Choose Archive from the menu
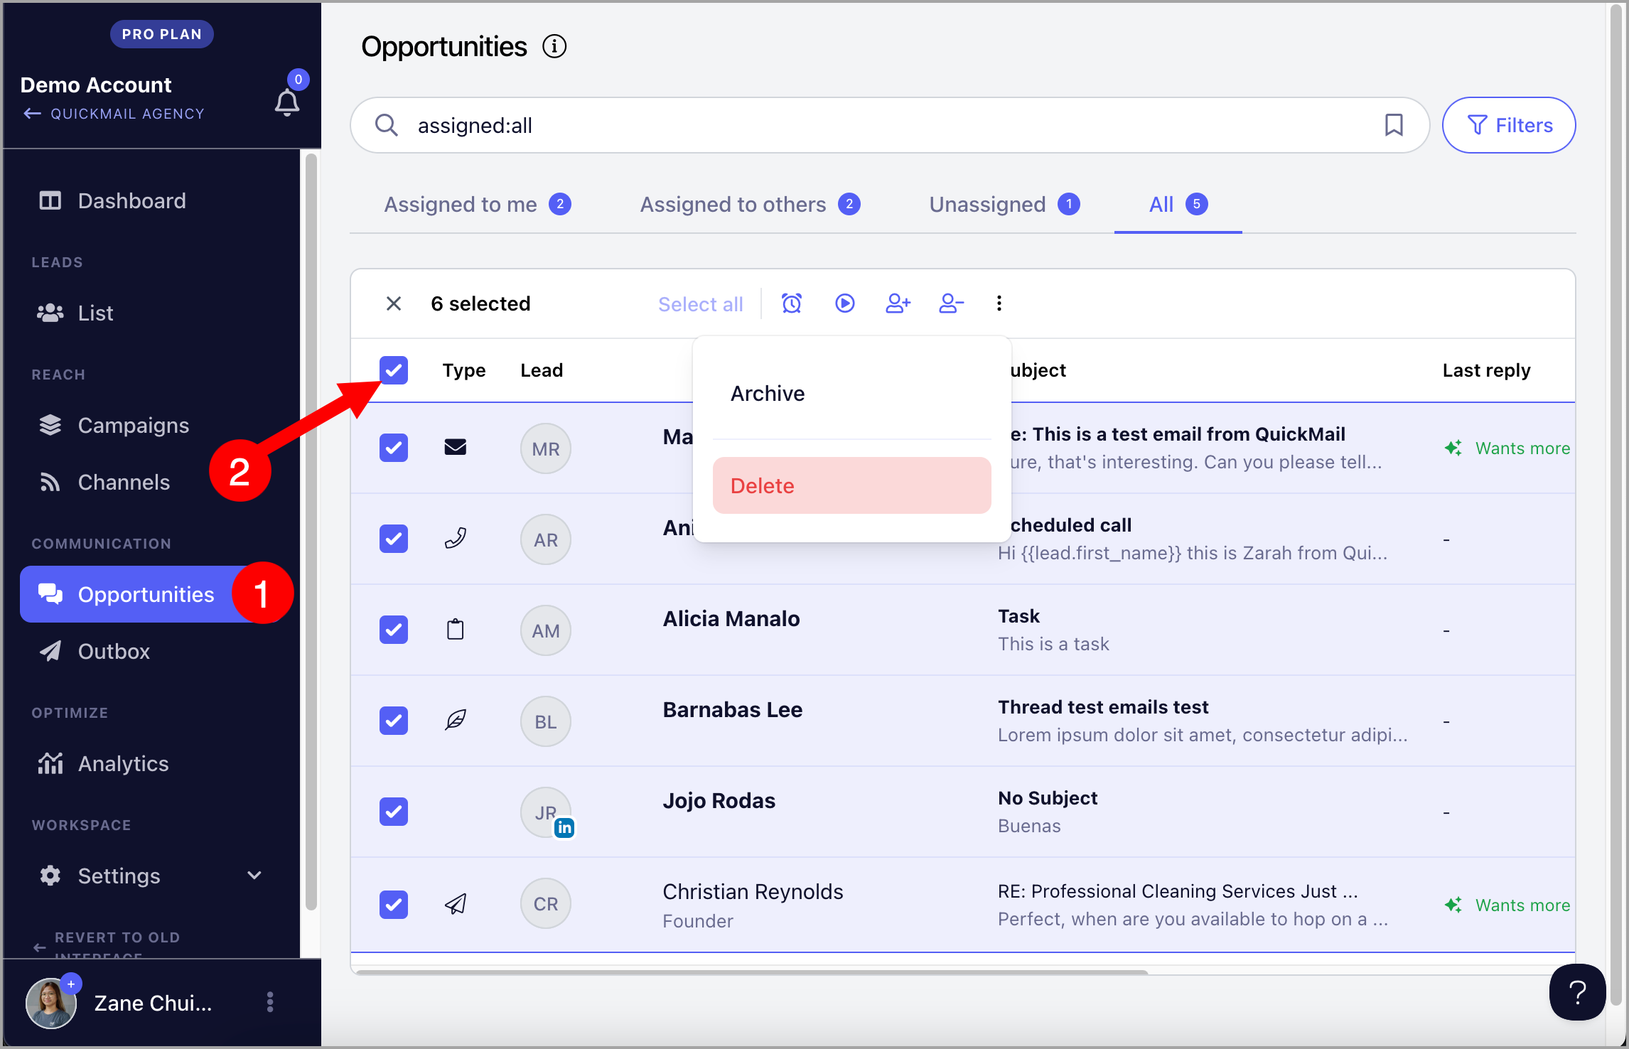The image size is (1629, 1049). (851, 394)
